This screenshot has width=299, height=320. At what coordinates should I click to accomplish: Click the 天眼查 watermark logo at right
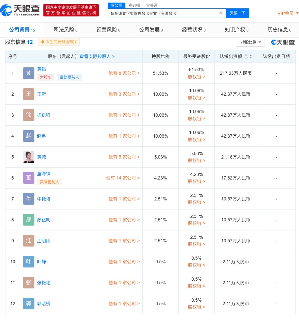point(283,42)
